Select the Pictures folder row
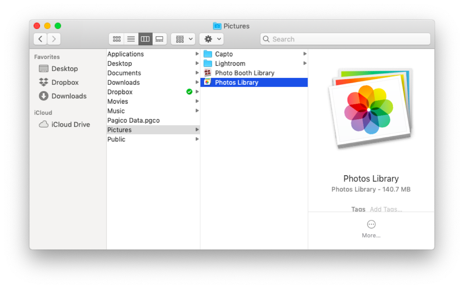 (x=153, y=130)
